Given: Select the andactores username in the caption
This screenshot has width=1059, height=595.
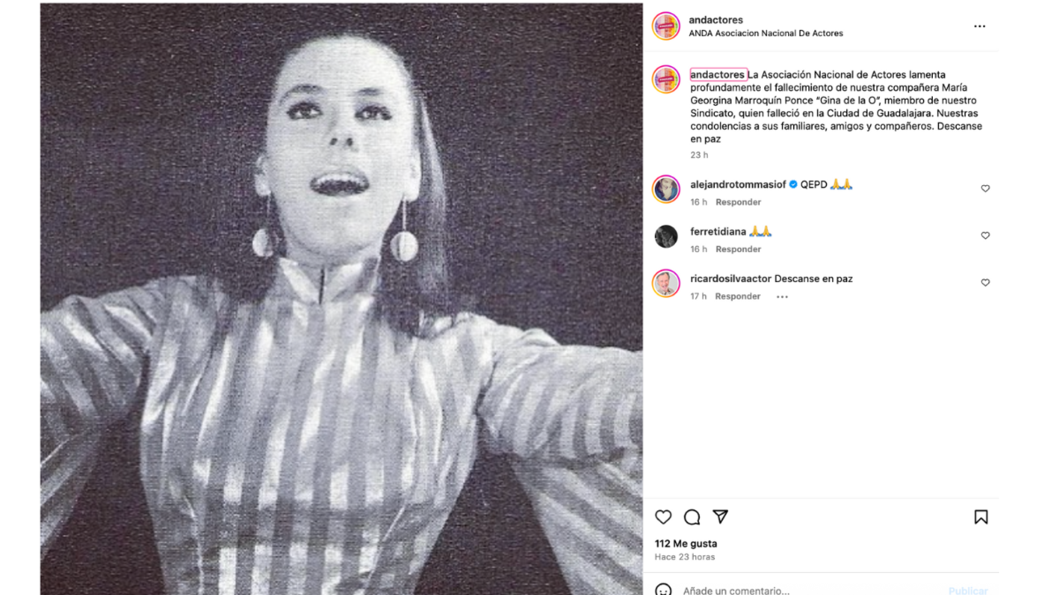Looking at the screenshot, I should click(x=719, y=75).
